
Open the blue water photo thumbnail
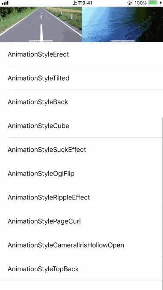click(x=122, y=24)
